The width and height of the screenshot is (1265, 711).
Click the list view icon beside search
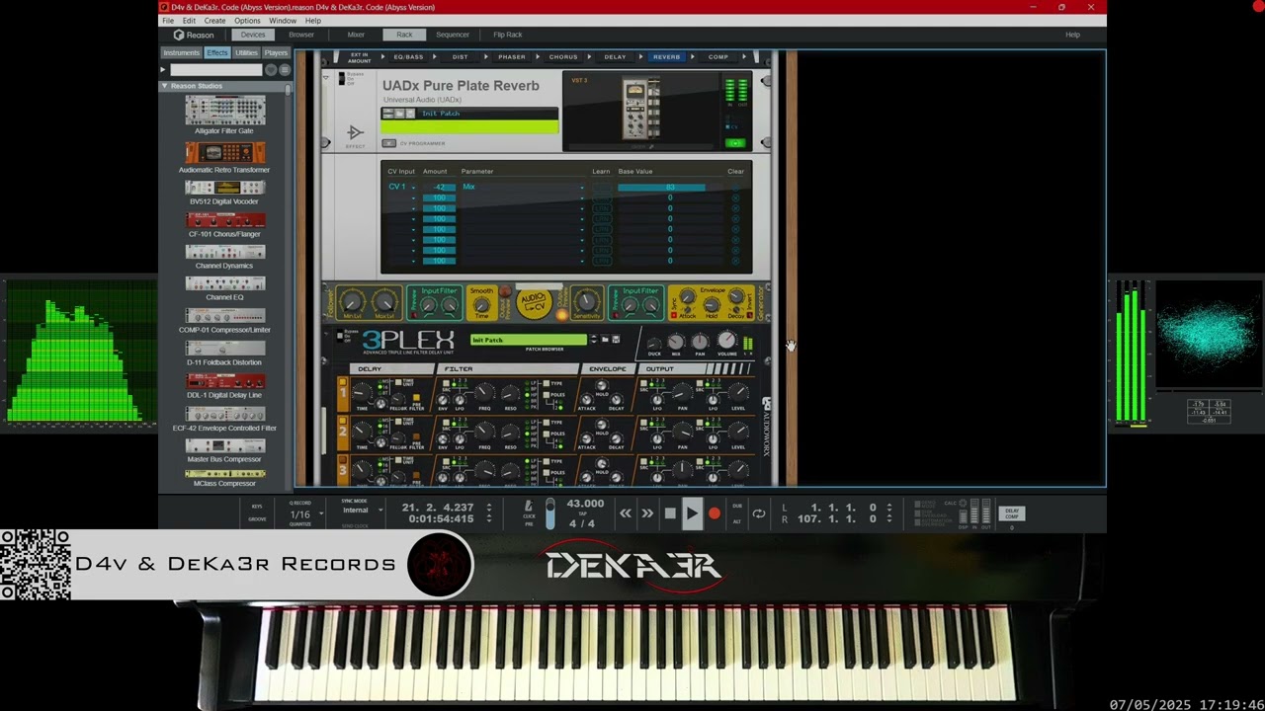(285, 70)
